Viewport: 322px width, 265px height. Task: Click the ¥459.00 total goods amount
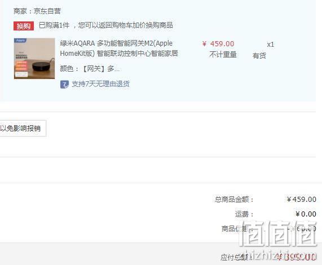[302, 200]
